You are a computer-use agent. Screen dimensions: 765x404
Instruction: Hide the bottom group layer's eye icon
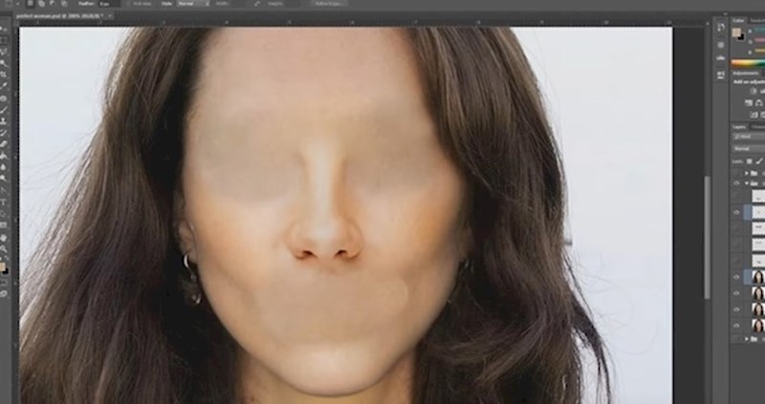pos(735,339)
